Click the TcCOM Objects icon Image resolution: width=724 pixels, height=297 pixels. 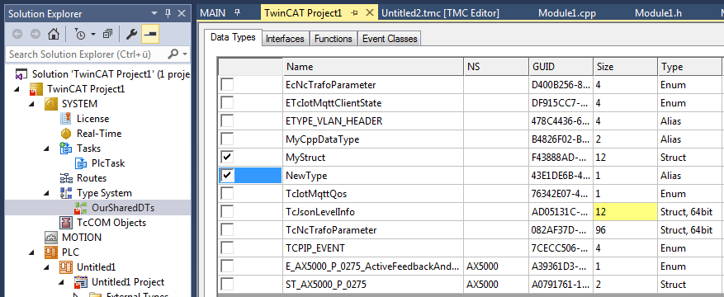[66, 222]
